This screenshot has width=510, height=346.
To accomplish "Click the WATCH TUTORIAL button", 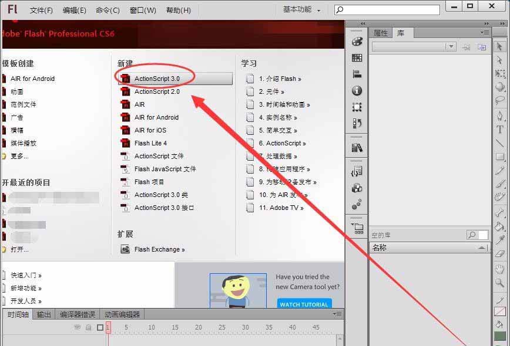I will click(304, 304).
